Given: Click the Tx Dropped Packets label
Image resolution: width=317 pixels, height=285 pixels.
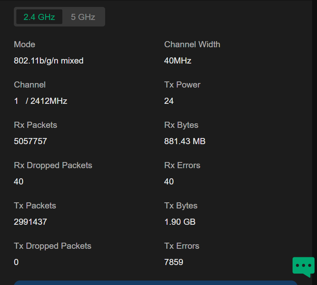Looking at the screenshot, I should [x=53, y=246].
